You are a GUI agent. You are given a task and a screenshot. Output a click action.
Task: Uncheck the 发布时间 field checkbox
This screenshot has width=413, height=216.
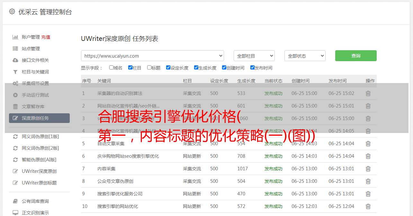(x=252, y=68)
